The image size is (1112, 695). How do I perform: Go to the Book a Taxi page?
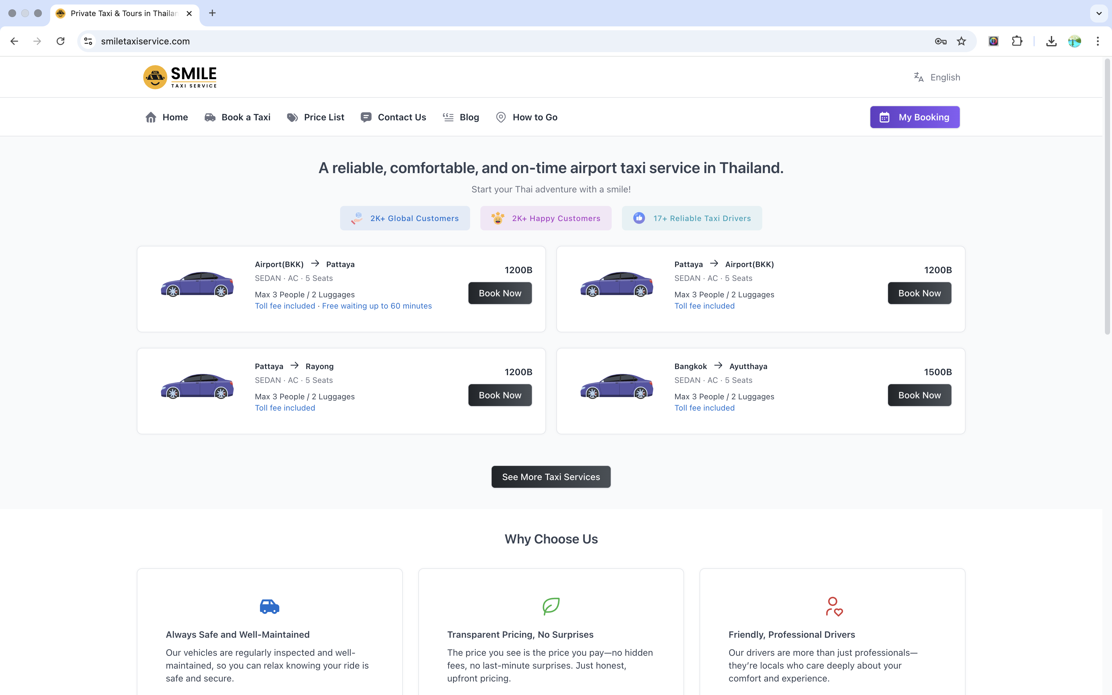237,117
